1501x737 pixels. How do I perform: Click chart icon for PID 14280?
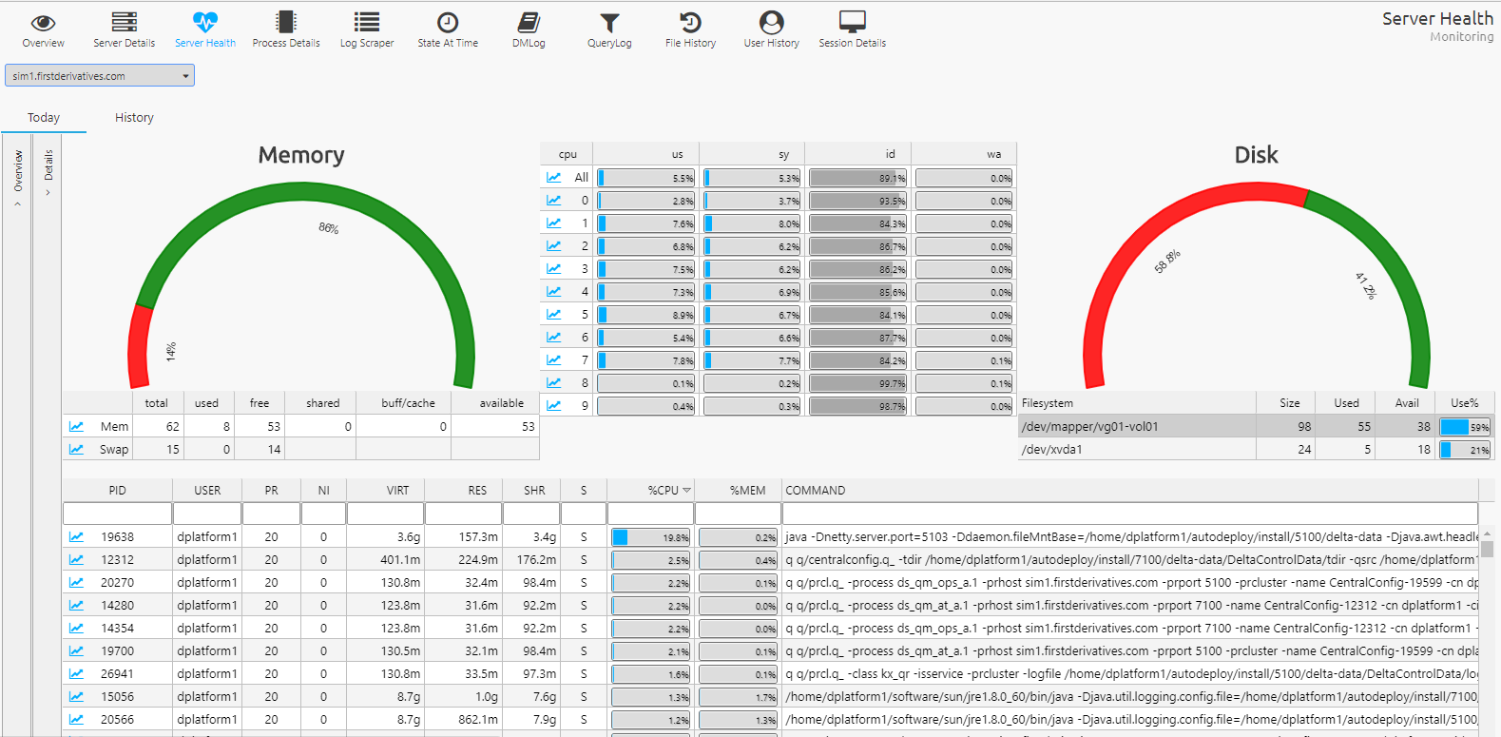point(76,605)
